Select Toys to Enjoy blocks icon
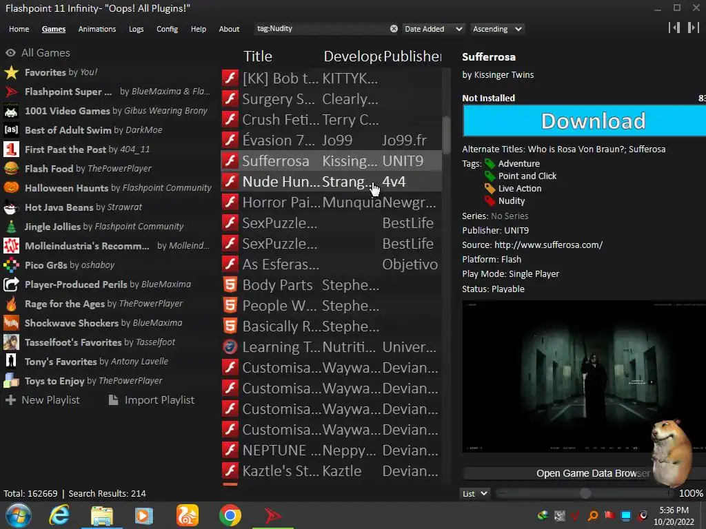This screenshot has width=706, height=529. 11,380
